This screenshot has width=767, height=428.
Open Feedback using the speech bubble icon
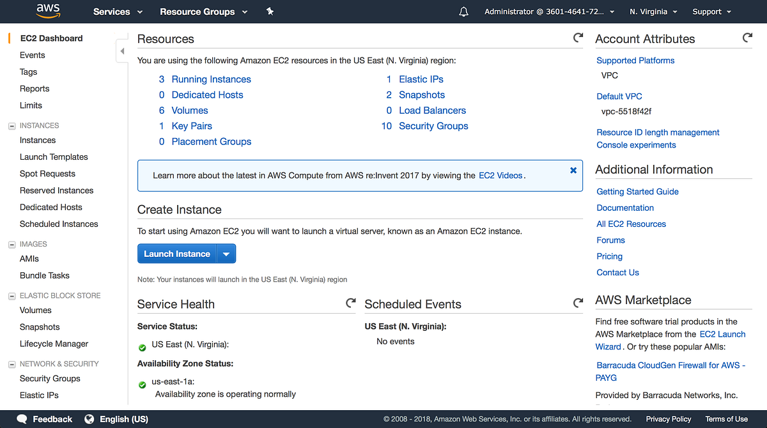(22, 419)
